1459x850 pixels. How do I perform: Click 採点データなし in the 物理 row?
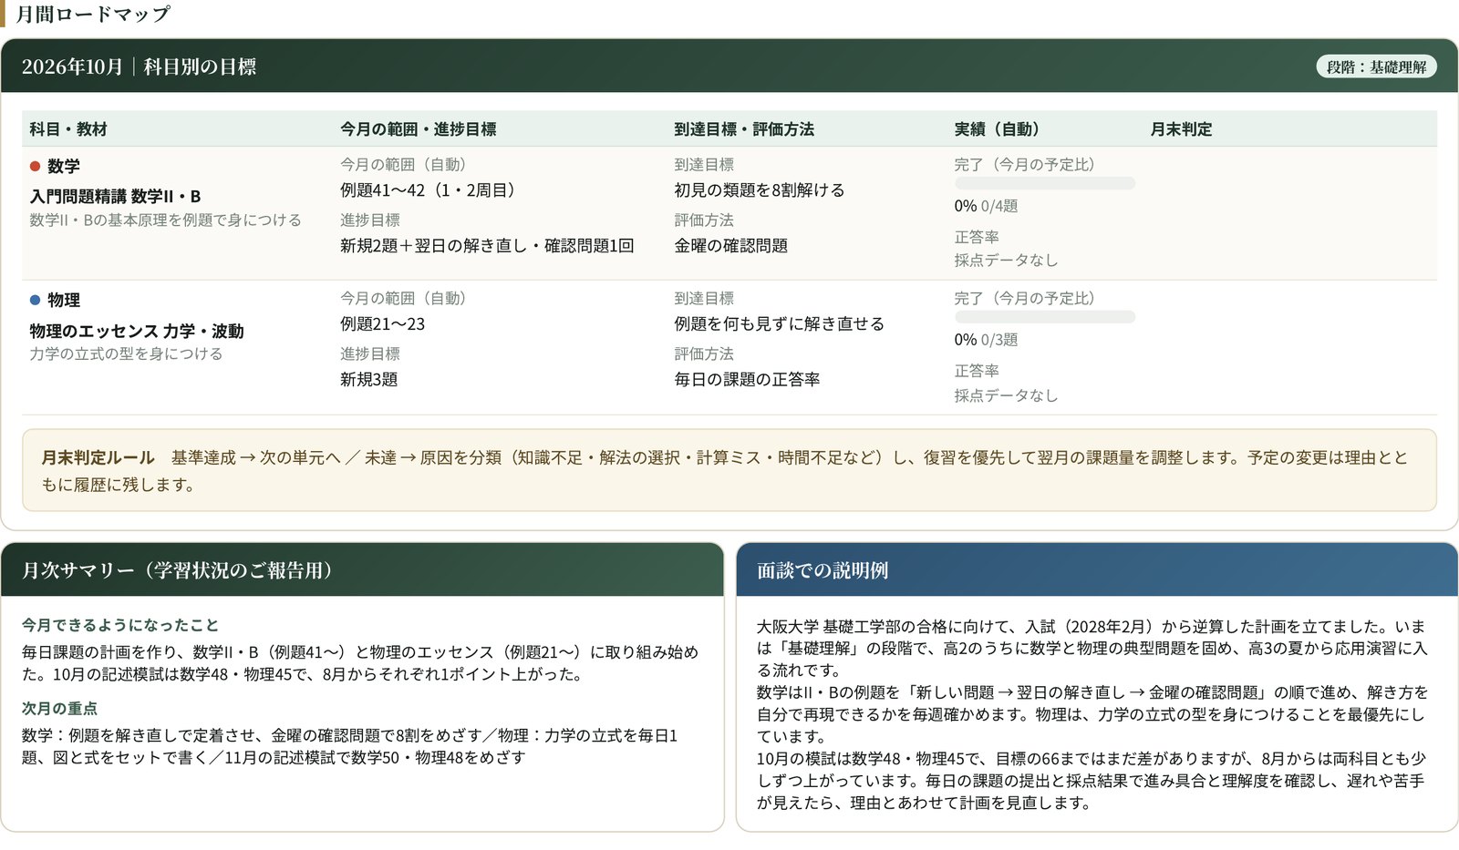[1006, 395]
